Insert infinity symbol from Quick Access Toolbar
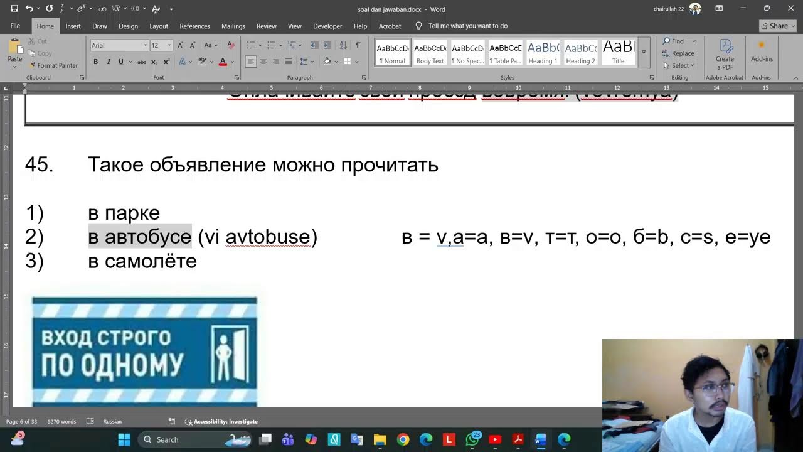Image resolution: width=803 pixels, height=452 pixels. 102,9
